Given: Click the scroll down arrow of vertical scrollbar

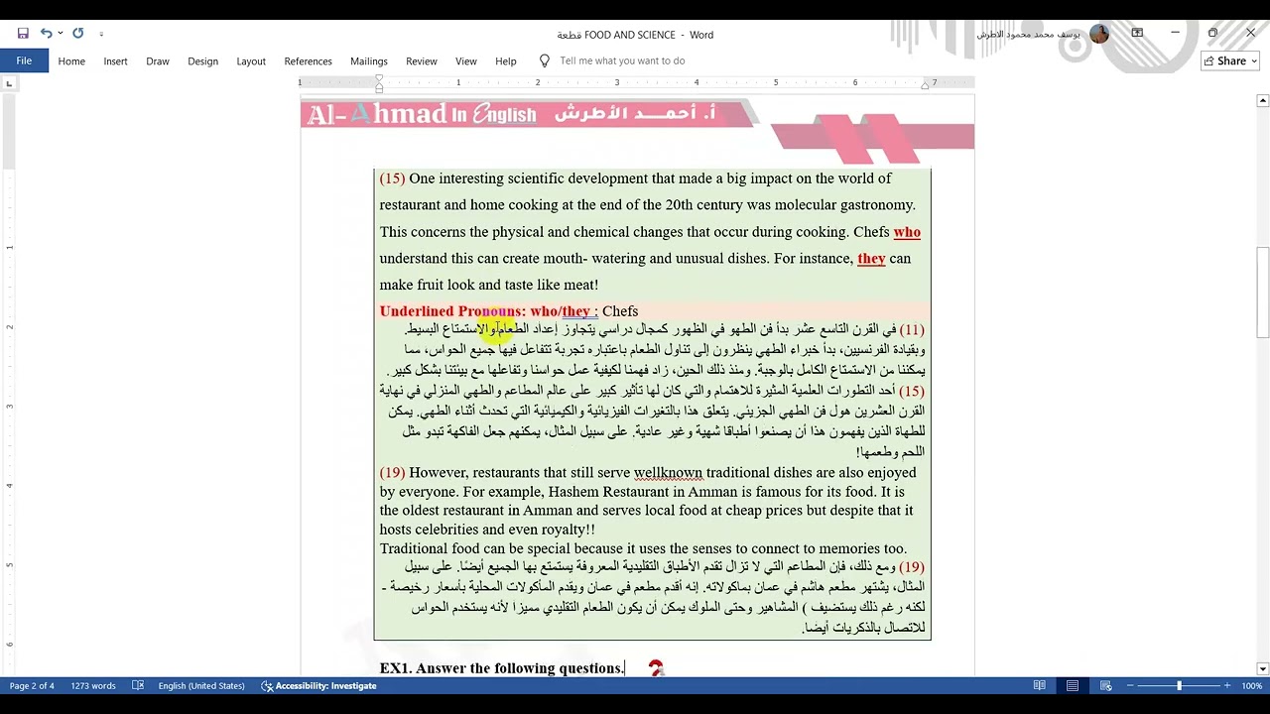Looking at the screenshot, I should 1262,669.
